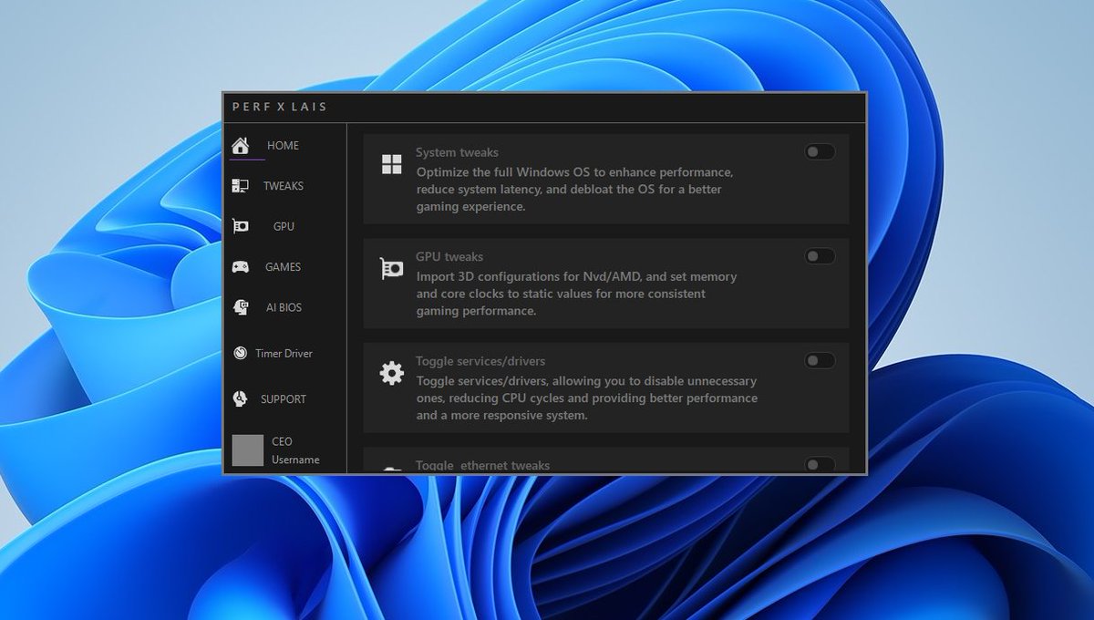Enable the System tweaks toggle
Image resolution: width=1094 pixels, height=620 pixels.
point(819,151)
